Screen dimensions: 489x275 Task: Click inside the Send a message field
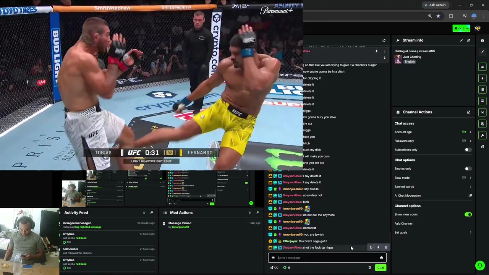tap(327, 258)
